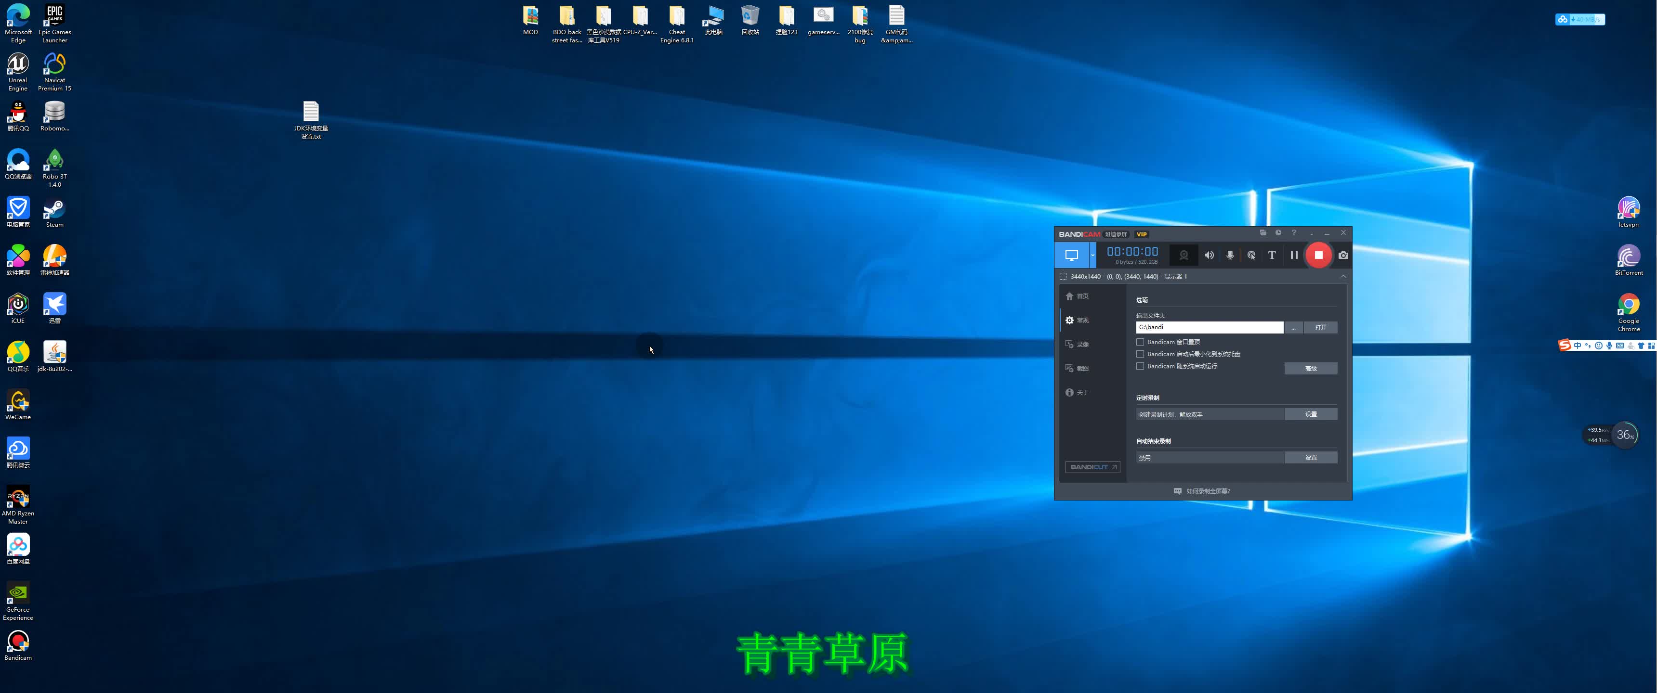Select the 腾讯QQ desktop icon
1657x693 pixels.
18,116
